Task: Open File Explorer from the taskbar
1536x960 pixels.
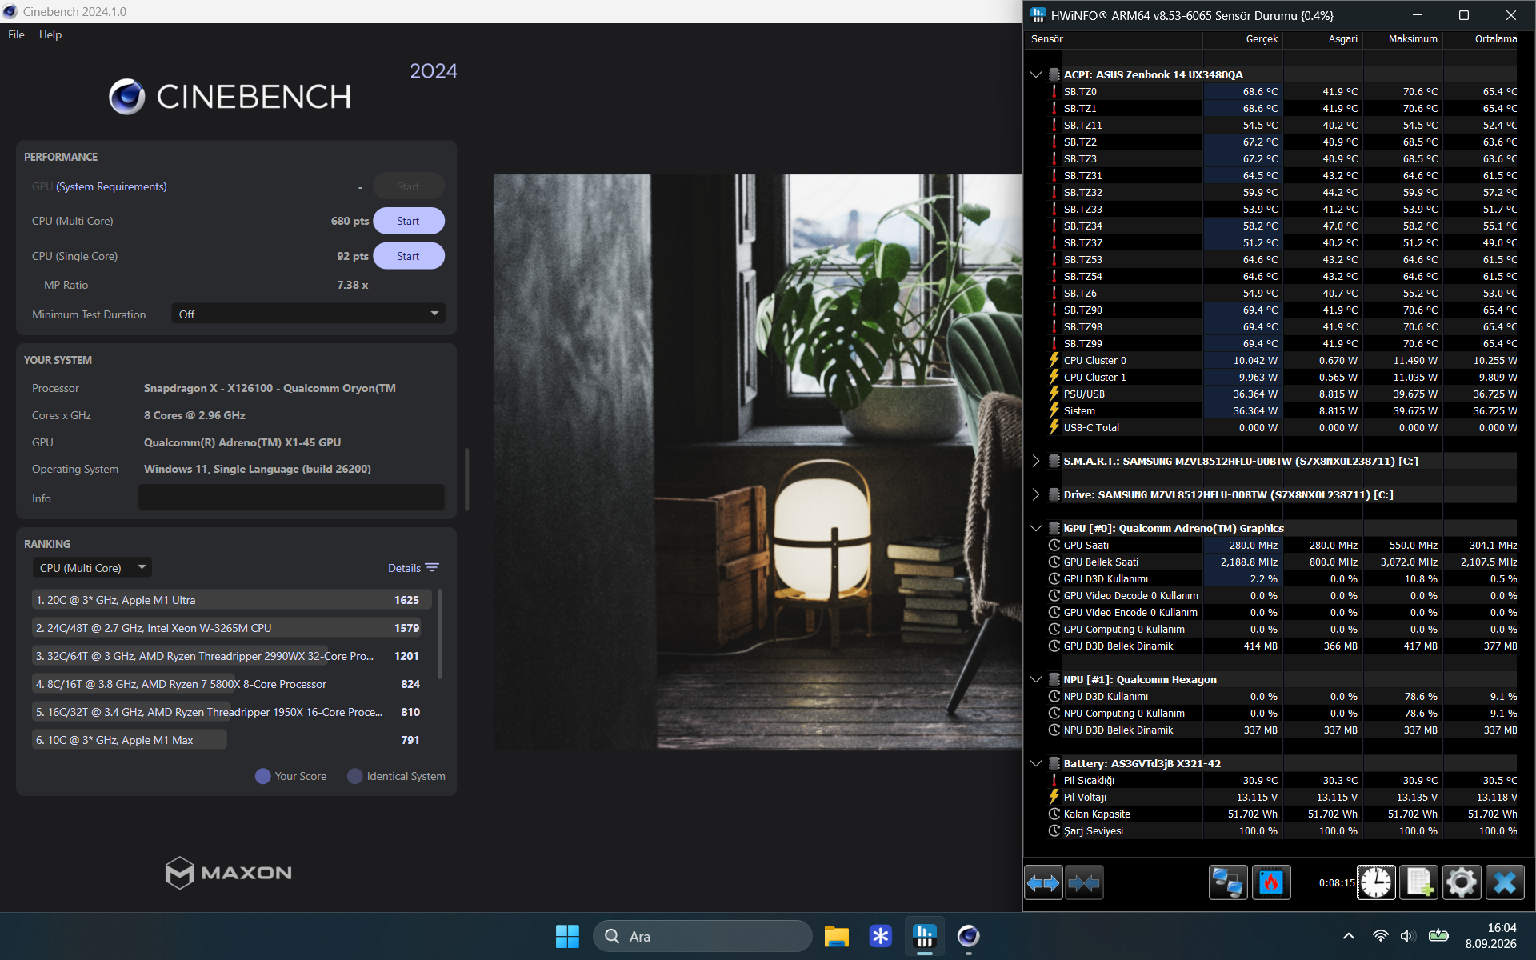Action: (x=837, y=936)
